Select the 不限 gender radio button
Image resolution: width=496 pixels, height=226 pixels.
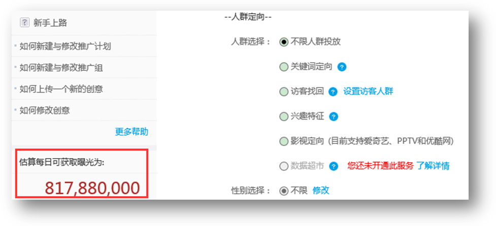[x=284, y=191]
